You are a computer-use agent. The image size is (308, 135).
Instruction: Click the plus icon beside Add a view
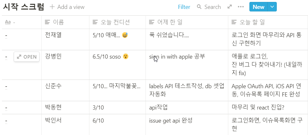[x=53, y=7]
